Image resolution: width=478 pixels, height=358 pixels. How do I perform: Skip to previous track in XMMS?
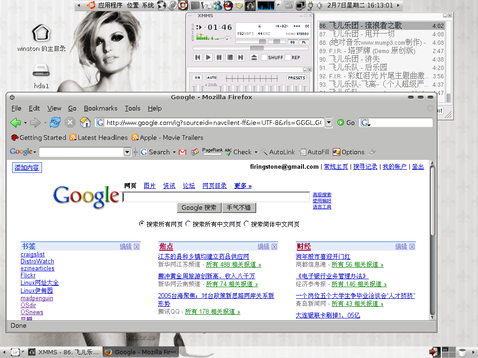tap(198, 57)
